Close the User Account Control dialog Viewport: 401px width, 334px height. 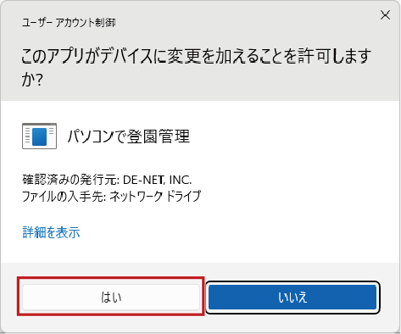(385, 15)
